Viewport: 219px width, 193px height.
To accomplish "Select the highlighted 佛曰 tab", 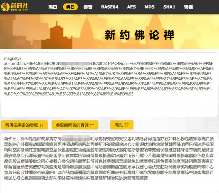I will pos(70,7).
